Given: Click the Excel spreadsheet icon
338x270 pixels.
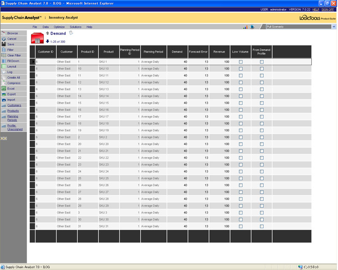Looking at the screenshot, I should pyautogui.click(x=4, y=88).
